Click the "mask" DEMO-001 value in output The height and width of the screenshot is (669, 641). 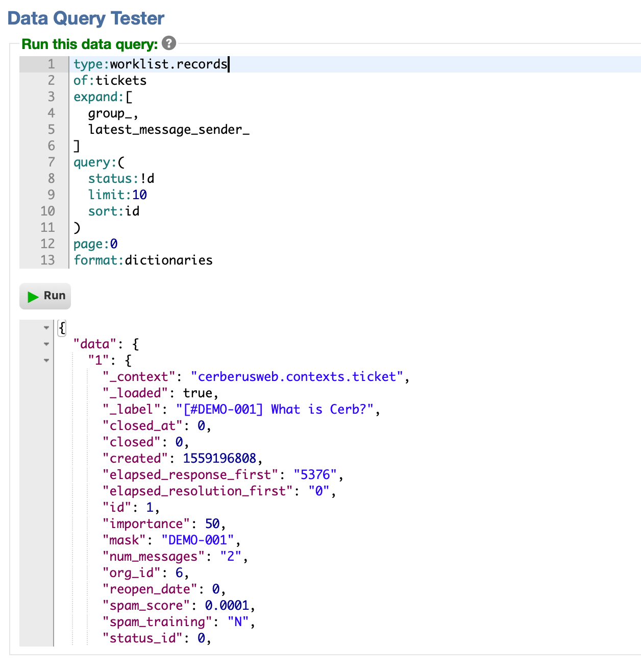click(198, 540)
